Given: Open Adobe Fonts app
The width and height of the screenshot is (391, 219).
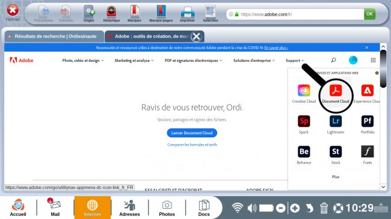Looking at the screenshot, I should point(368,155).
